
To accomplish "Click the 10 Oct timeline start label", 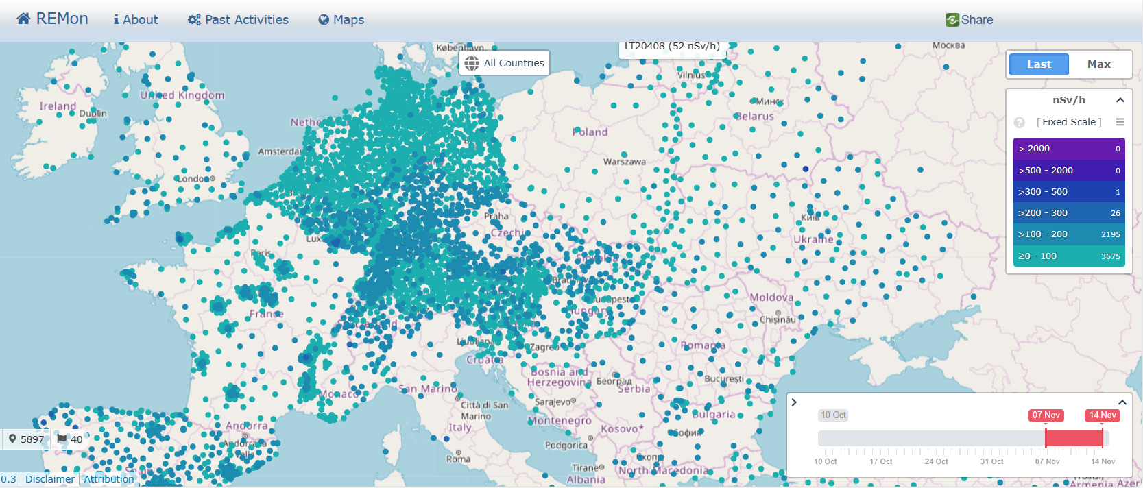I will 833,415.
